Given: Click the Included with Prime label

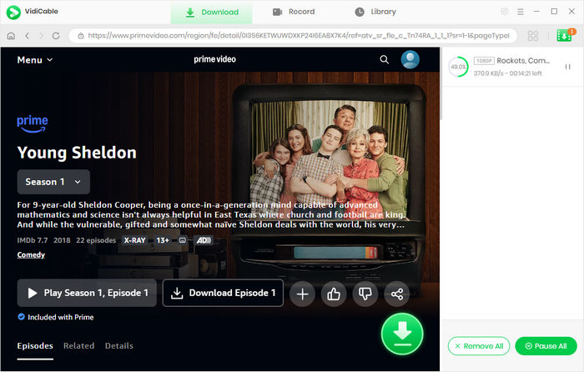Looking at the screenshot, I should (61, 317).
